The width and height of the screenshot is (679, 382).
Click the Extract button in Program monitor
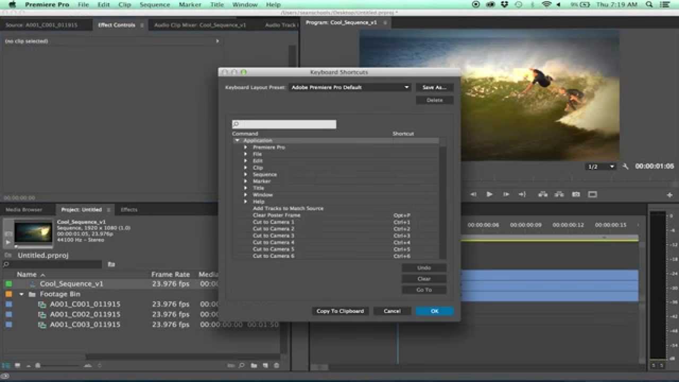pyautogui.click(x=559, y=195)
